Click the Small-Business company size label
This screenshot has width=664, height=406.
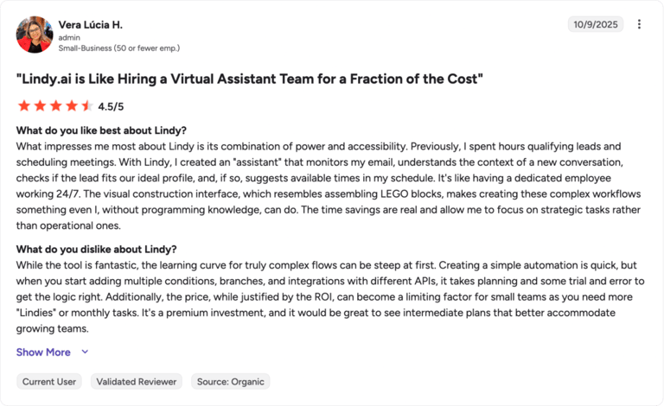pyautogui.click(x=119, y=48)
